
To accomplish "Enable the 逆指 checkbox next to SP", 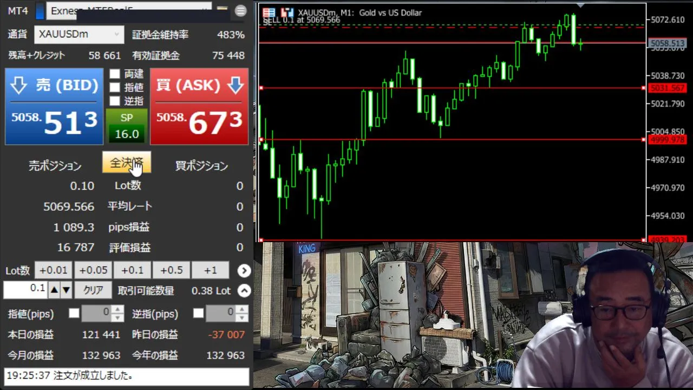I will (115, 101).
